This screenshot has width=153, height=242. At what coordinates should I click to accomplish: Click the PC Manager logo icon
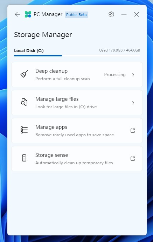click(28, 14)
